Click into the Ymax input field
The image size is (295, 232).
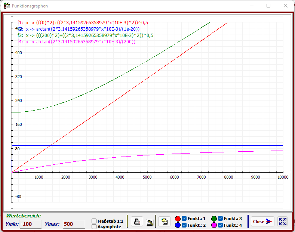(73, 224)
